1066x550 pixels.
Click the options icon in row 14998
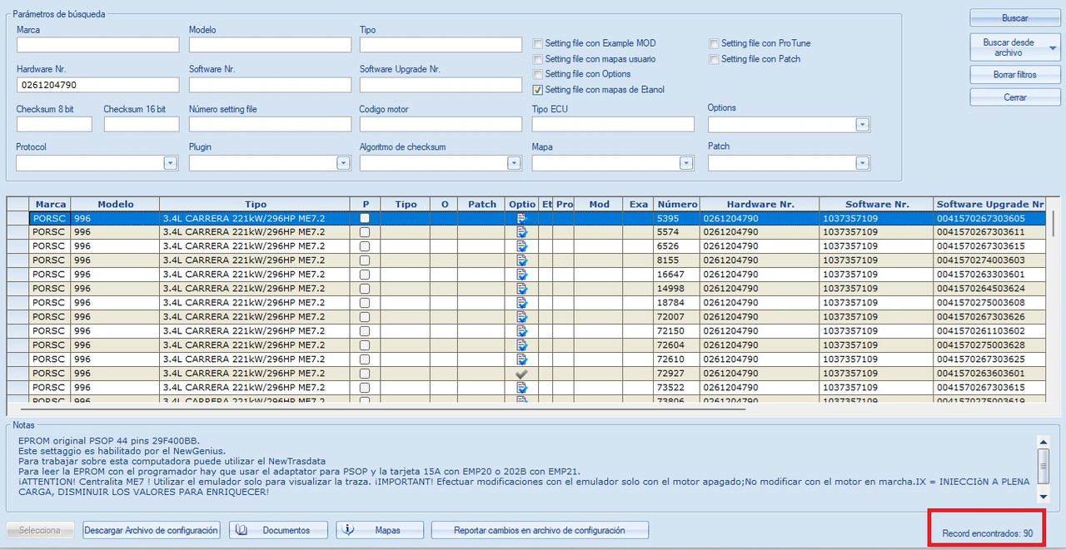point(522,289)
